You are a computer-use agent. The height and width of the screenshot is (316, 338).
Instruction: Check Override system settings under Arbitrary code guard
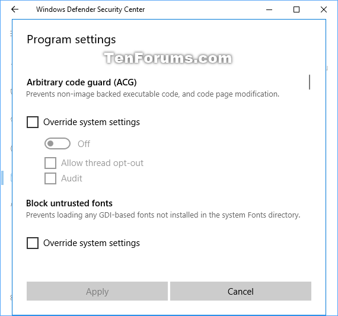[33, 122]
